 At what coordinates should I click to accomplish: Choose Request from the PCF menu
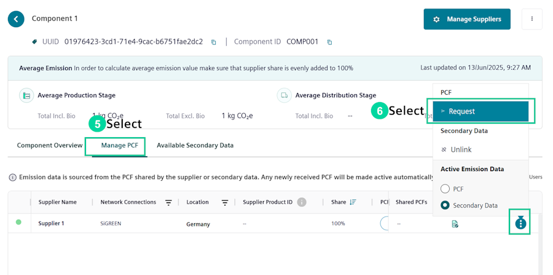[480, 111]
